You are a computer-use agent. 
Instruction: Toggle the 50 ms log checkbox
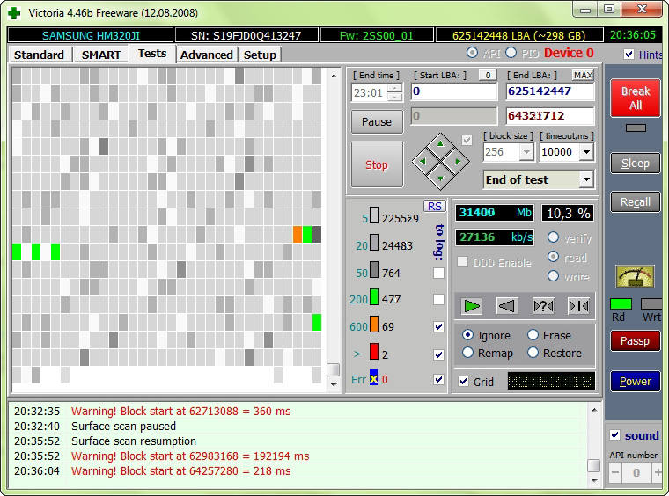click(438, 273)
